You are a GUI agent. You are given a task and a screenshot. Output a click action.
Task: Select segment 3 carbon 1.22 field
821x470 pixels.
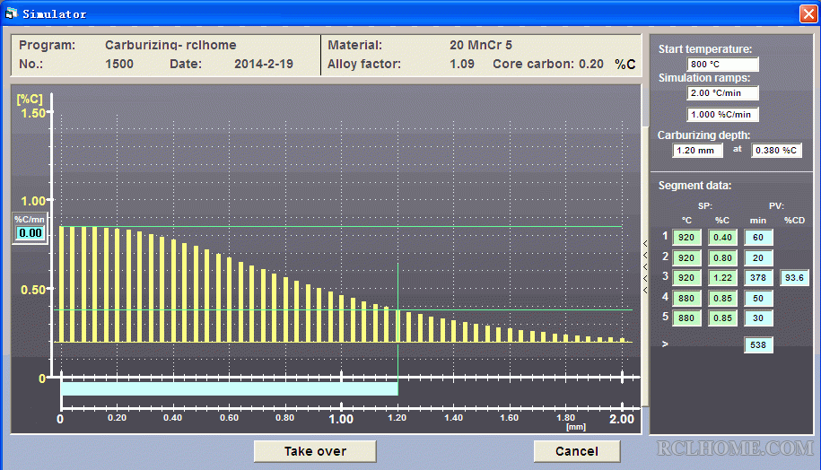pyautogui.click(x=722, y=277)
